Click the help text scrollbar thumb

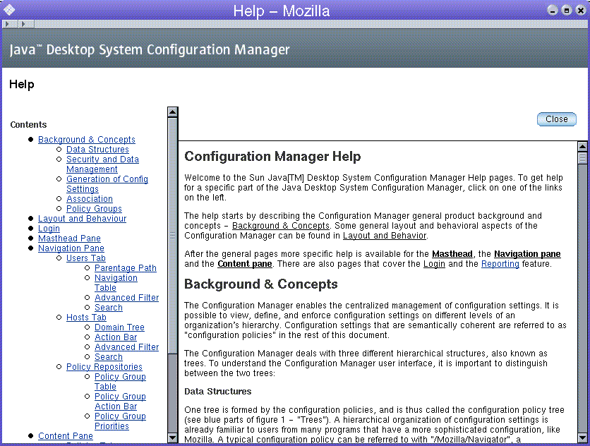[x=582, y=158]
